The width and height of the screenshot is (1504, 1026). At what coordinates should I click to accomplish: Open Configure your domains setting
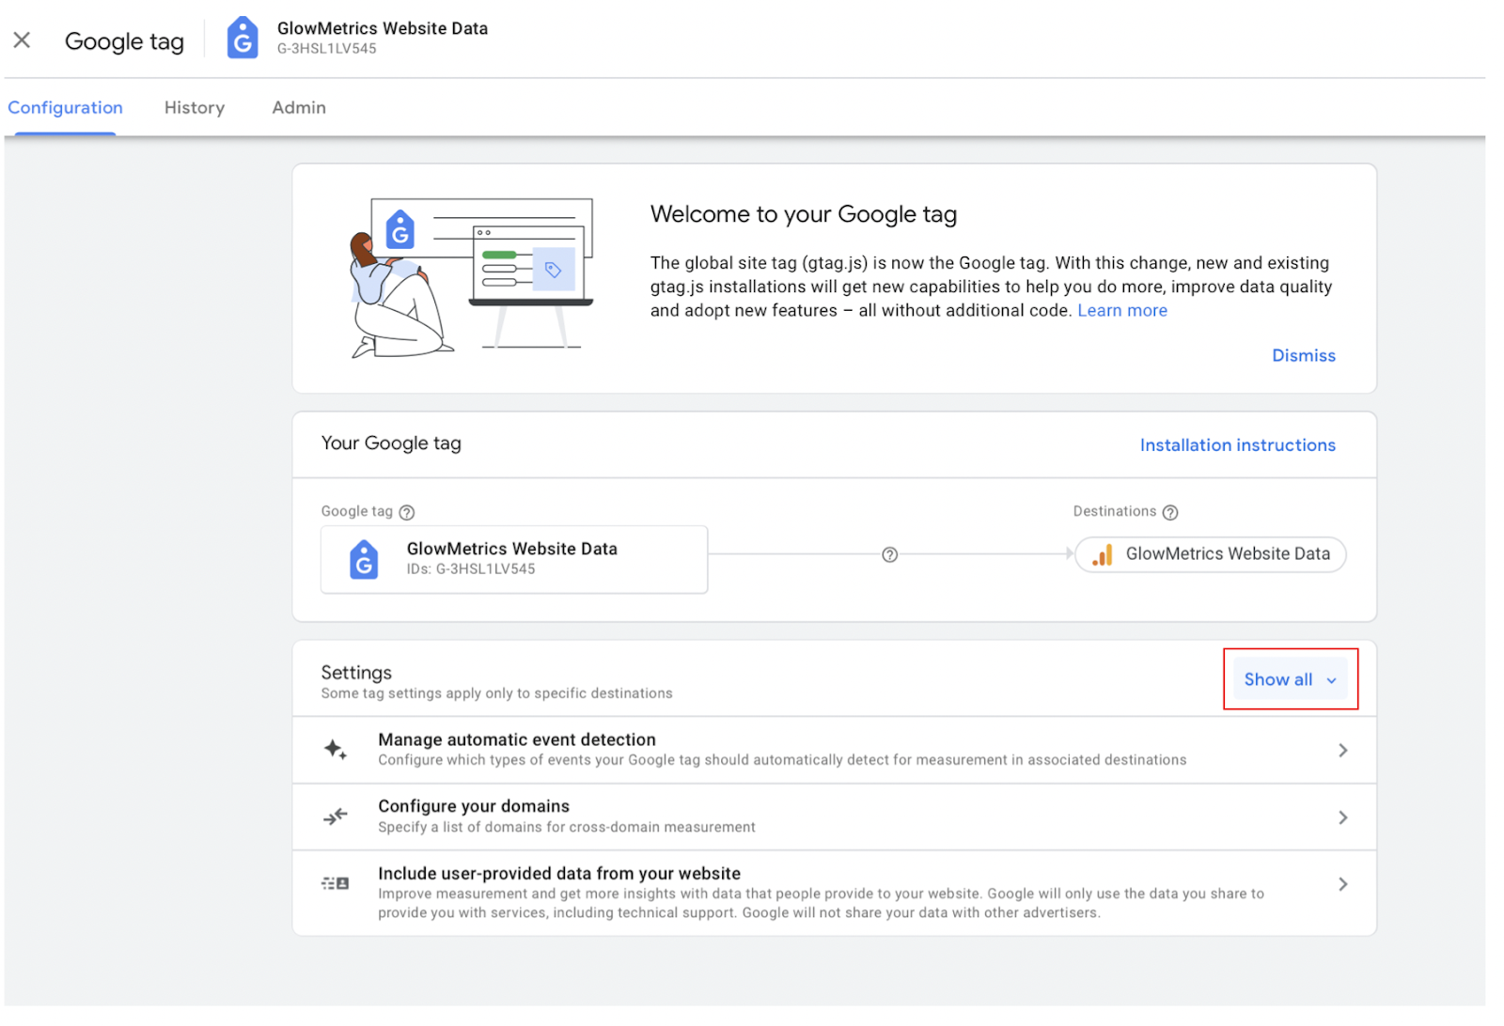(x=835, y=817)
